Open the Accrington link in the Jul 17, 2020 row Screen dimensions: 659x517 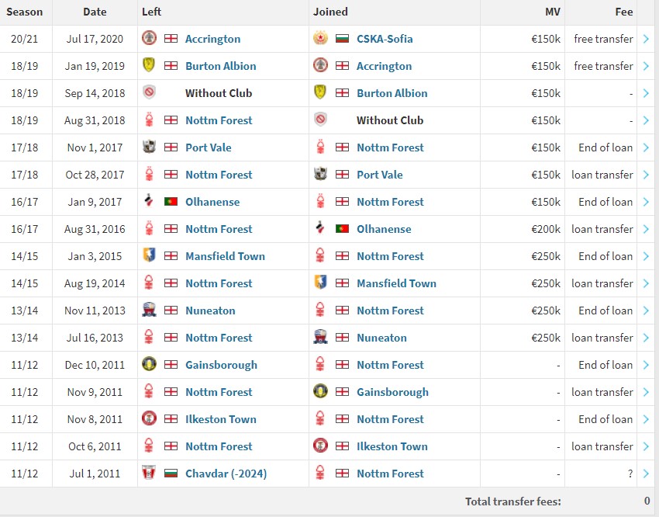tap(212, 39)
